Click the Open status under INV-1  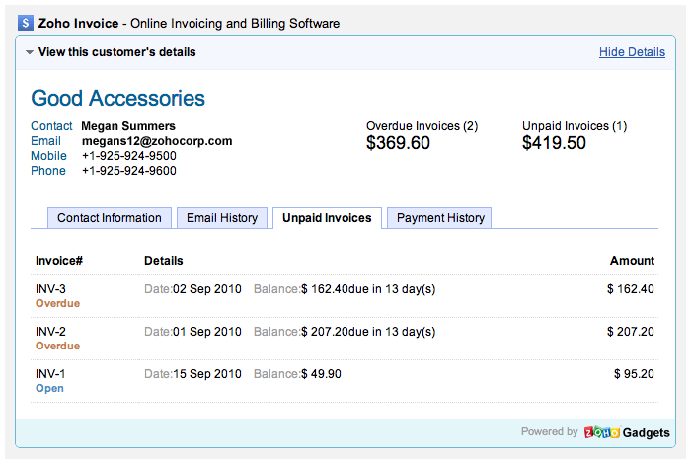tap(49, 389)
